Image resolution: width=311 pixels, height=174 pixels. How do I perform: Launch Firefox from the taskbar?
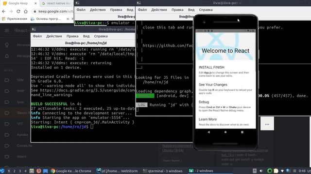coord(39,171)
